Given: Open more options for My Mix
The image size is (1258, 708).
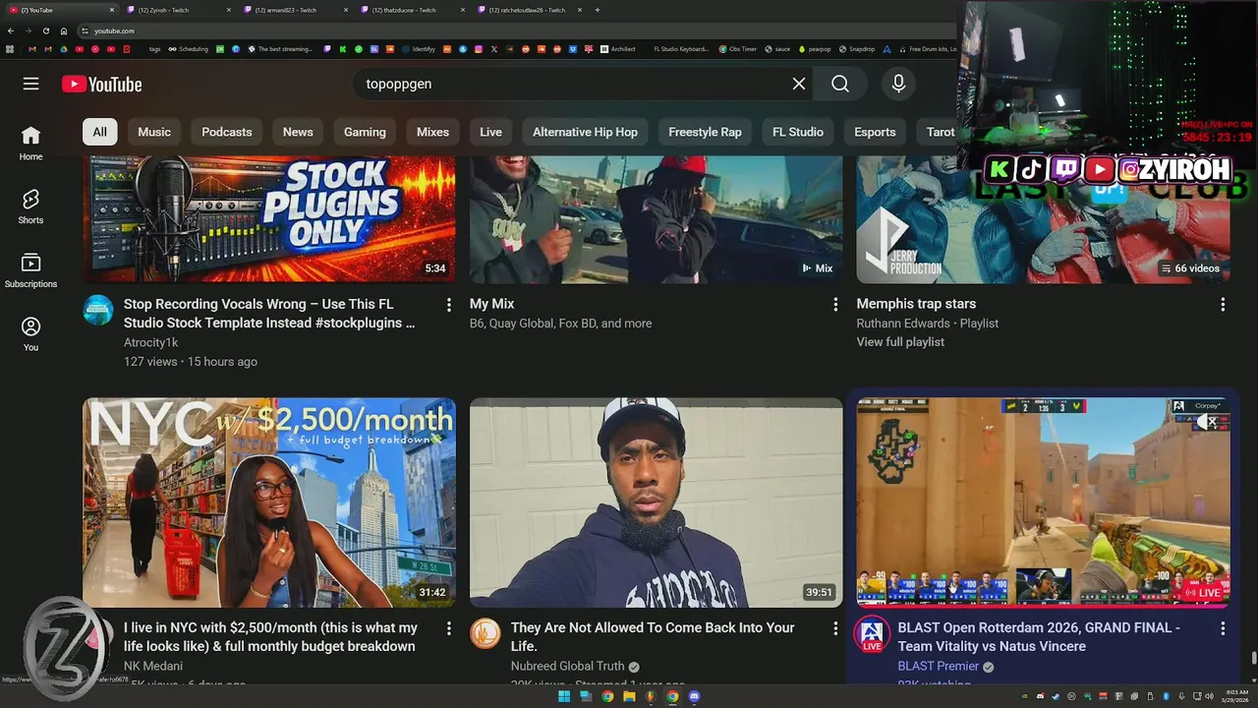Looking at the screenshot, I should 835,305.
